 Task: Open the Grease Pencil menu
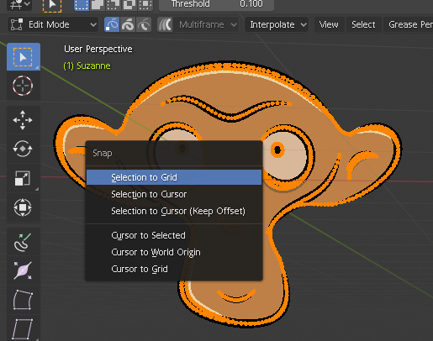tap(409, 24)
